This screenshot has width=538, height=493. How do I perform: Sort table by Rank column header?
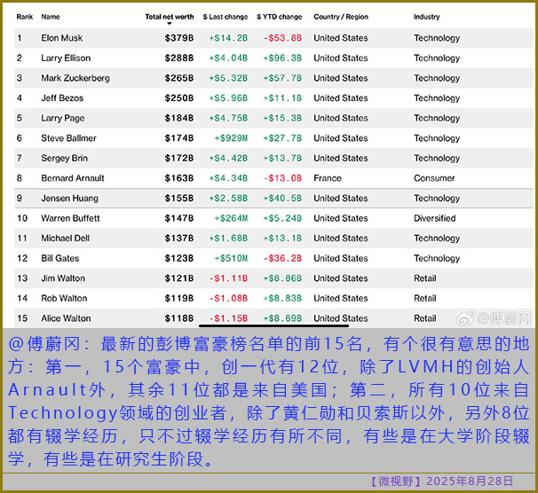click(24, 17)
